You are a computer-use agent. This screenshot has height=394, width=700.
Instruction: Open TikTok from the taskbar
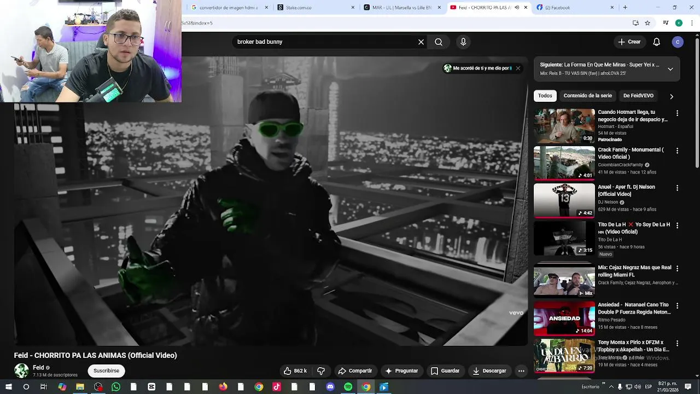(277, 387)
